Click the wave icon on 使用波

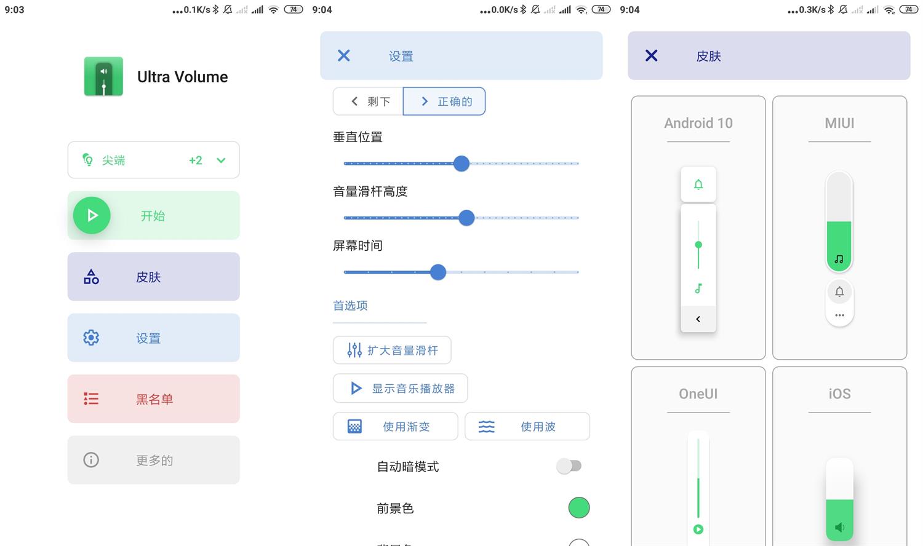tap(486, 427)
